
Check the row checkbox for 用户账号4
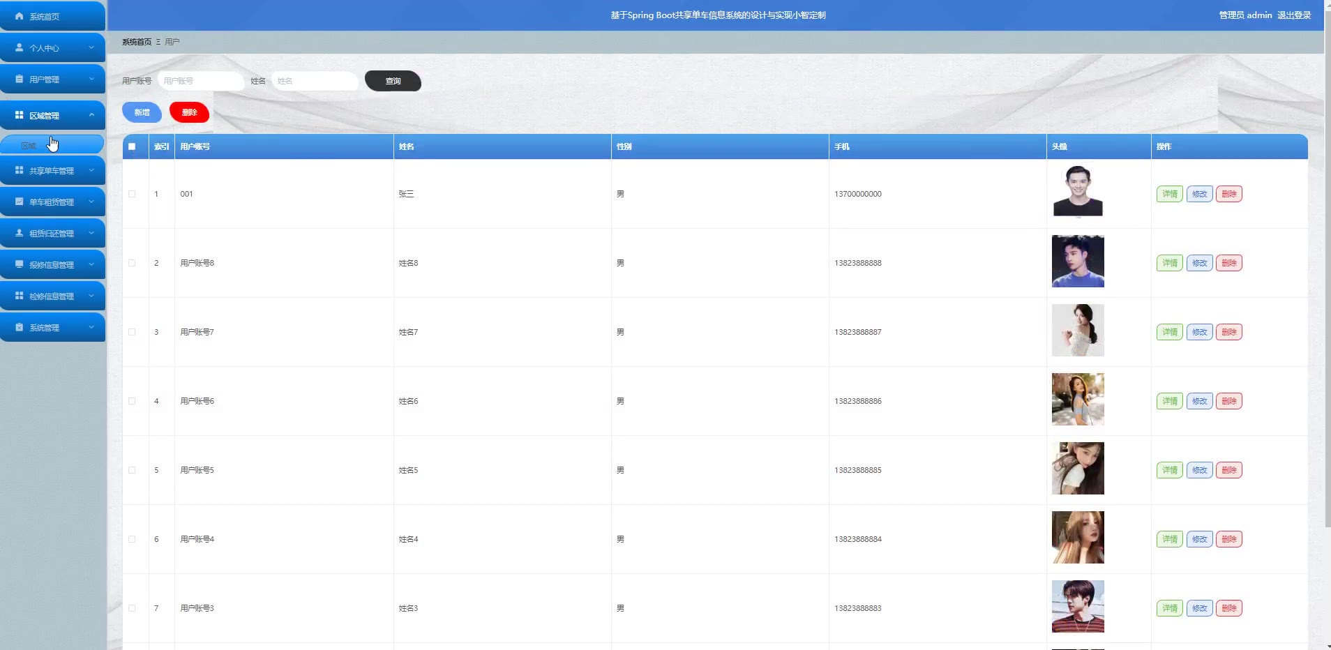click(132, 539)
